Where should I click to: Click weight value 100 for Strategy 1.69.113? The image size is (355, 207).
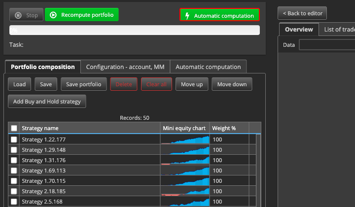217,171
